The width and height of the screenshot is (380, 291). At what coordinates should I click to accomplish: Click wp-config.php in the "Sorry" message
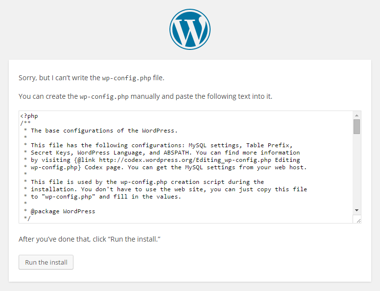pyautogui.click(x=126, y=78)
